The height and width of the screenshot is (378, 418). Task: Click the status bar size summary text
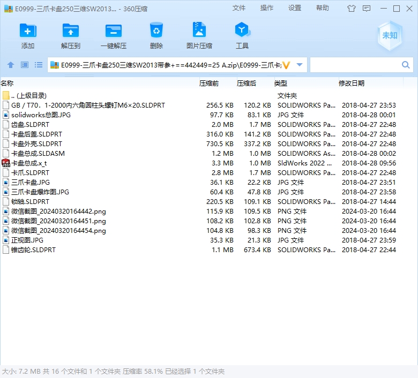tap(113, 371)
